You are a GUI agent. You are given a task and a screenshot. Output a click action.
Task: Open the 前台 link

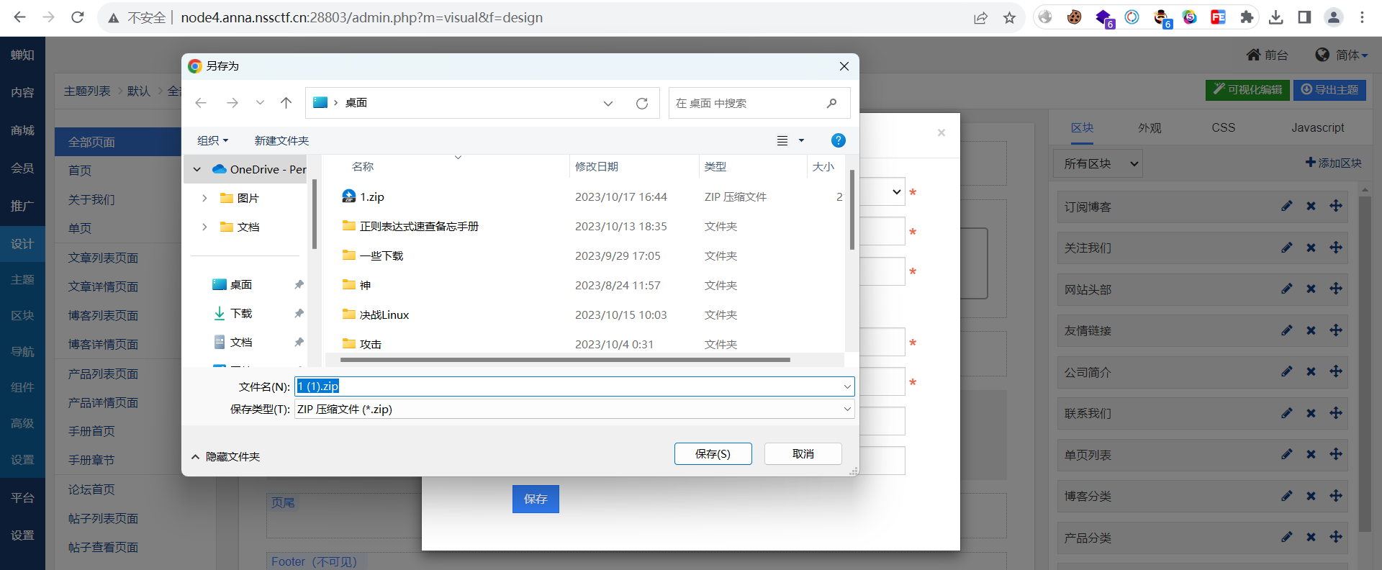pos(1267,55)
